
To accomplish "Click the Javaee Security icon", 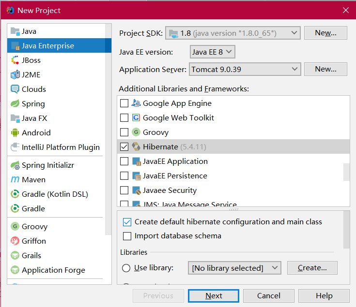I will 137,190.
